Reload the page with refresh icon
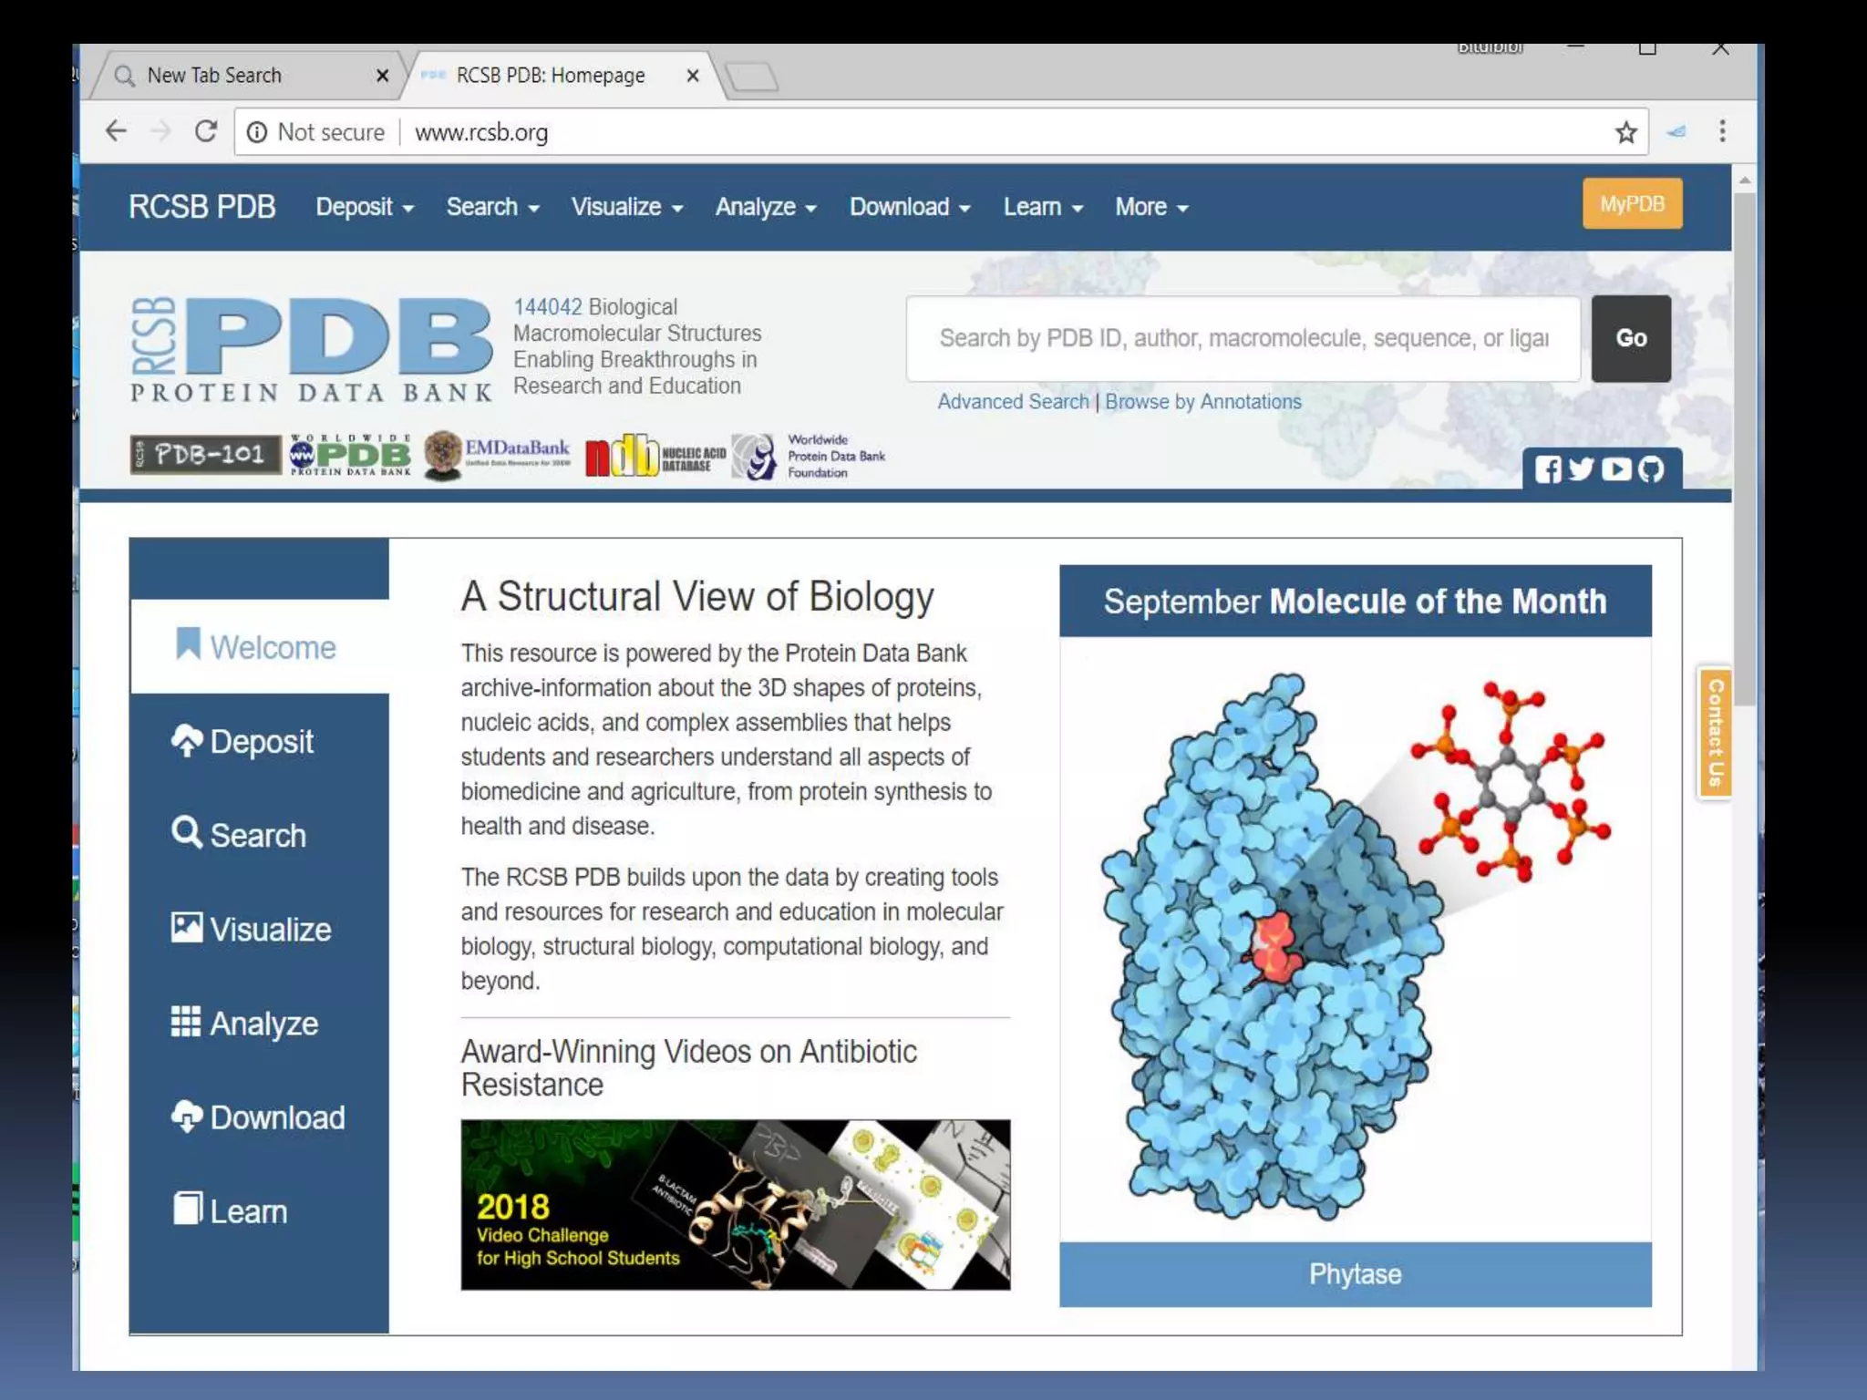The height and width of the screenshot is (1400, 1867). coord(206,132)
